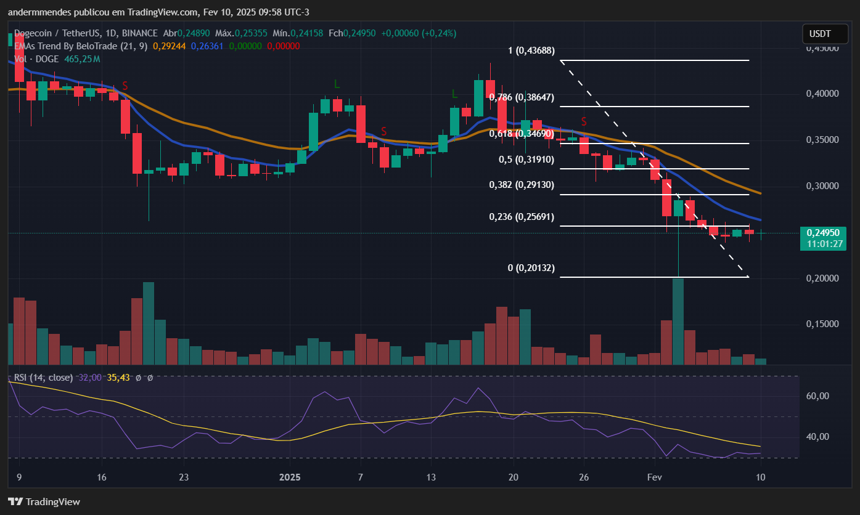Click price axis label 0,35000
This screenshot has height=515, width=860.
point(822,140)
